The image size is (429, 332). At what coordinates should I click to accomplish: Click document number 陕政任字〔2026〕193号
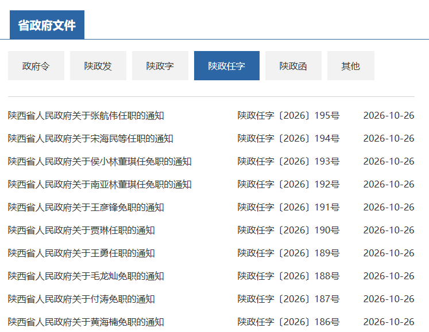click(289, 162)
